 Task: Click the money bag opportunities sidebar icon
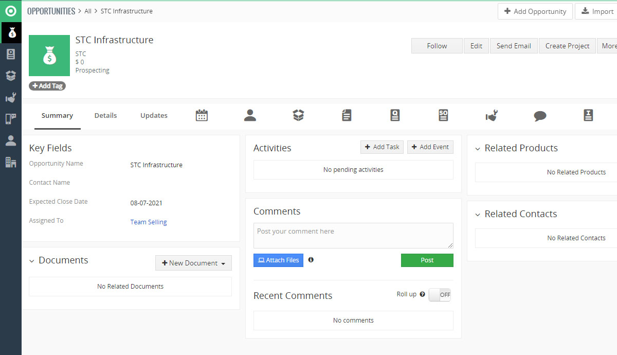point(11,33)
